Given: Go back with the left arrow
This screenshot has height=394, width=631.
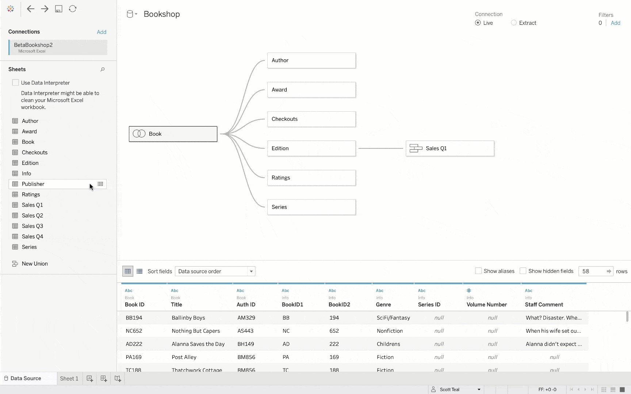Looking at the screenshot, I should pos(31,9).
